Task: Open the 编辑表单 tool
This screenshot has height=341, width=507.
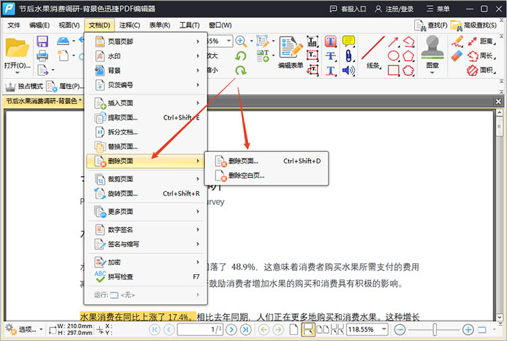Action: (x=291, y=53)
